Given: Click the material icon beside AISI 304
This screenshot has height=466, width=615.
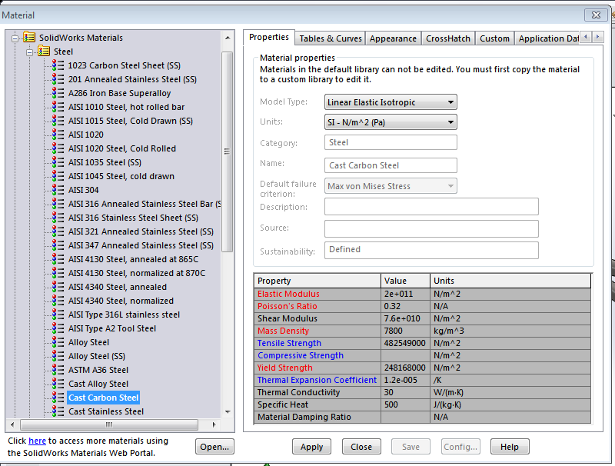Looking at the screenshot, I should (x=58, y=189).
